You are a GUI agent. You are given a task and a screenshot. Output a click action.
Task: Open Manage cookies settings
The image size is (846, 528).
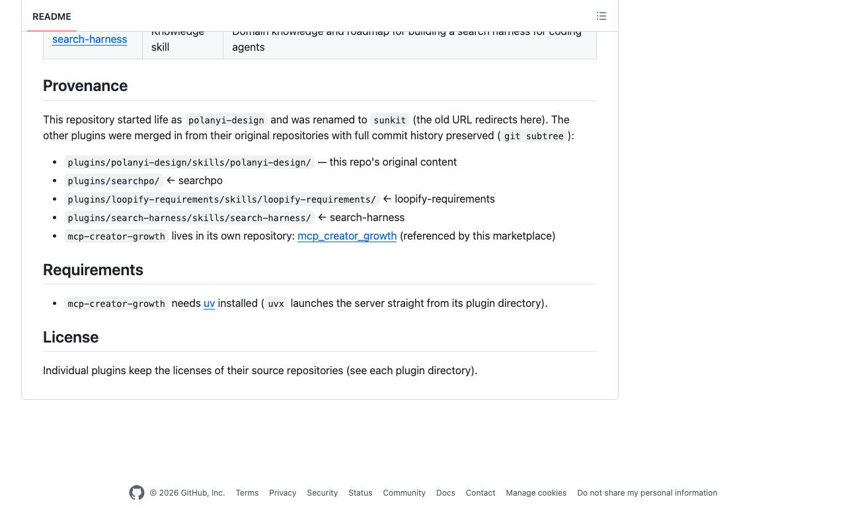(536, 493)
